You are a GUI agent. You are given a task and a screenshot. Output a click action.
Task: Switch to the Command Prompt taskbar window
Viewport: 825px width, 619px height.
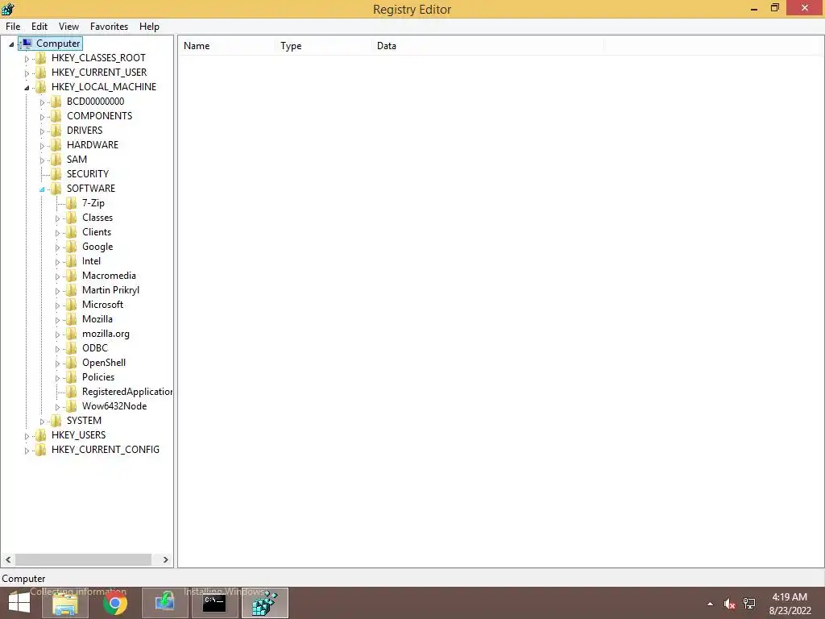(x=214, y=603)
